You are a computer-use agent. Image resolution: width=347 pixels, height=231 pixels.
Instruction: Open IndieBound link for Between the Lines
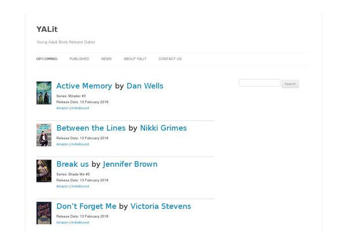80,144
